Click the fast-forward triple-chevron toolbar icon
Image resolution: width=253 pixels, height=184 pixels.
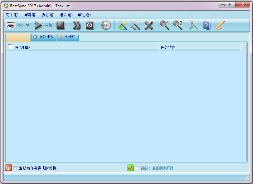click(76, 25)
